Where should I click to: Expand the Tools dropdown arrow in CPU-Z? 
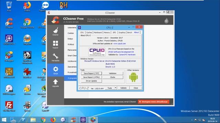click(115, 88)
